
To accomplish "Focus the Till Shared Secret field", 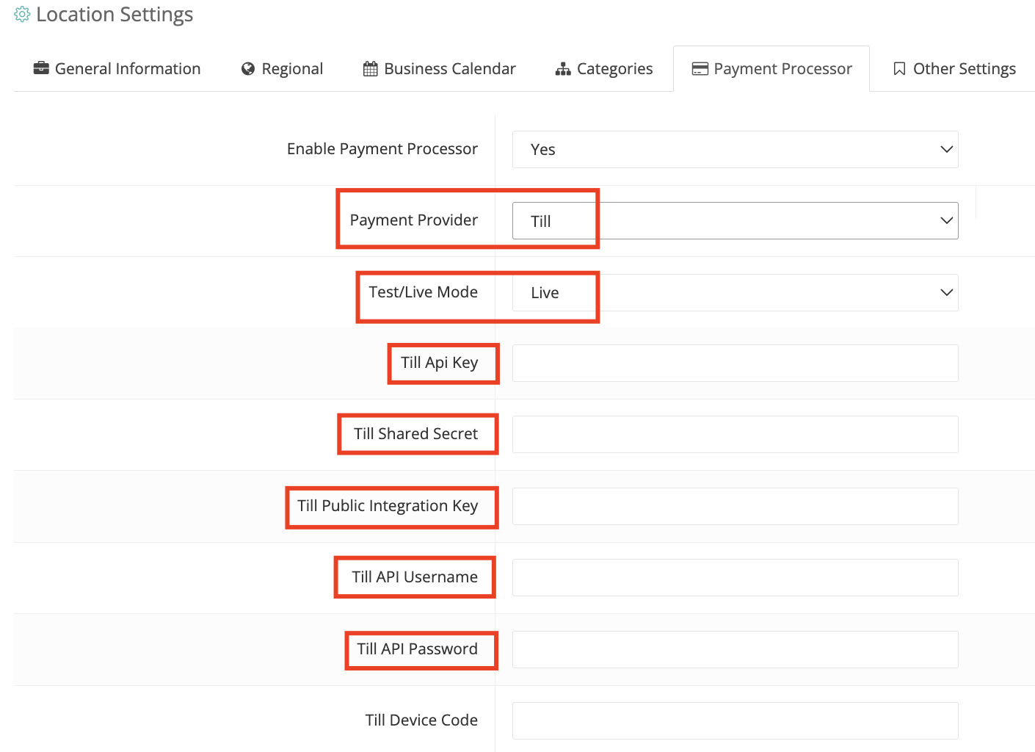I will click(735, 434).
